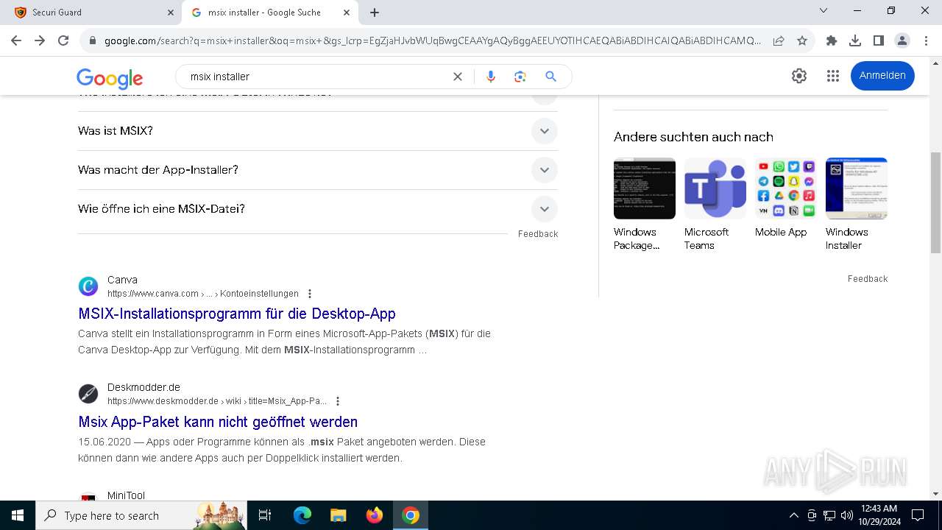This screenshot has width=942, height=530.
Task: Open Chrome downloads icon
Action: (855, 40)
